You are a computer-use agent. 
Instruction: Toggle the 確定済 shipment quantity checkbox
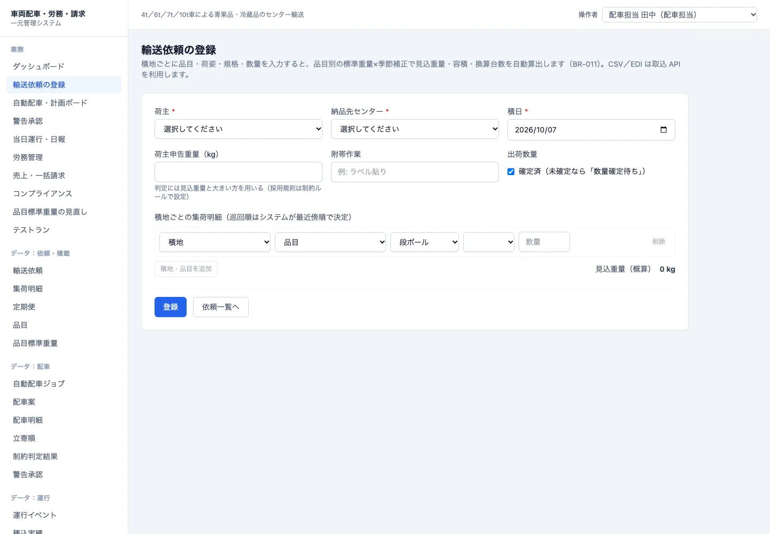[x=511, y=172]
